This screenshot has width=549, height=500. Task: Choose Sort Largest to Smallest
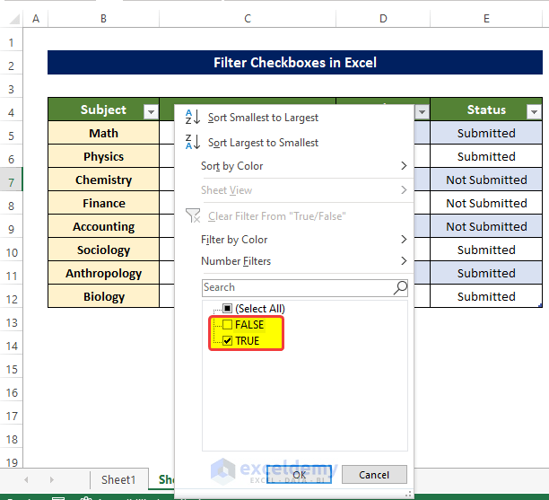(x=263, y=143)
